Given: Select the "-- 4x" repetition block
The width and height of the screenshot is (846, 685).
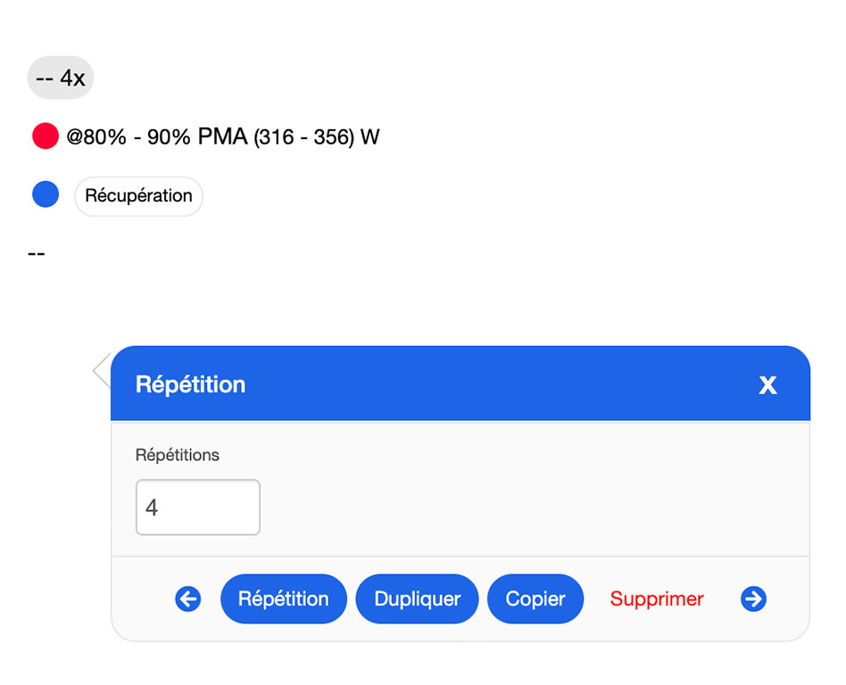Looking at the screenshot, I should (60, 78).
